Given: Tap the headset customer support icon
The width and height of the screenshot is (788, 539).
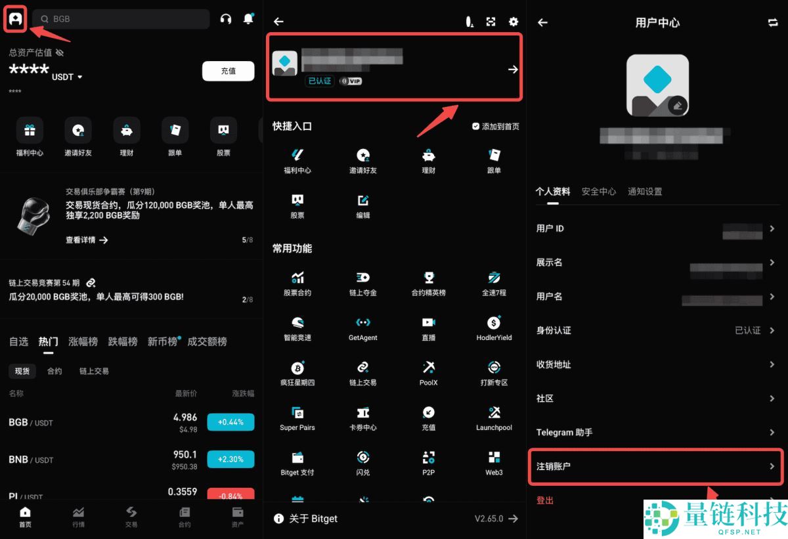Looking at the screenshot, I should (x=225, y=20).
